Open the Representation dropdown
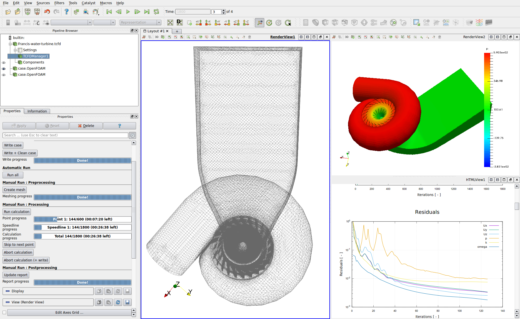 (140, 23)
